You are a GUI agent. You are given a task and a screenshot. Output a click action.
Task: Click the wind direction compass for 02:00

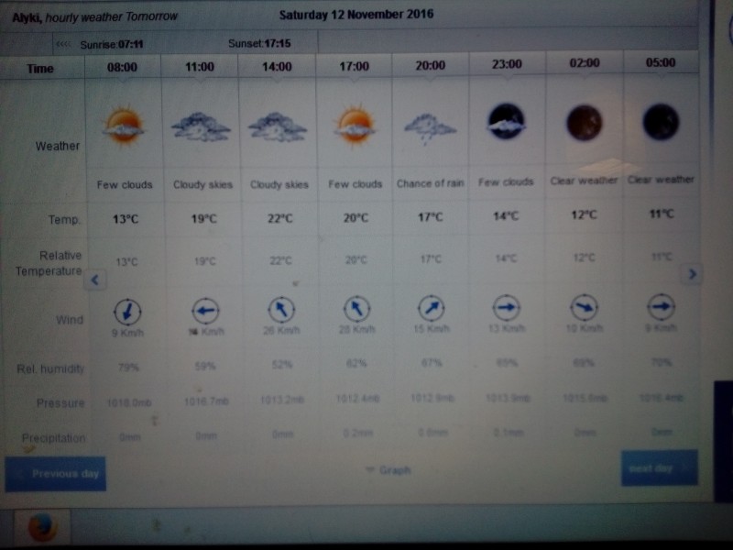[584, 307]
